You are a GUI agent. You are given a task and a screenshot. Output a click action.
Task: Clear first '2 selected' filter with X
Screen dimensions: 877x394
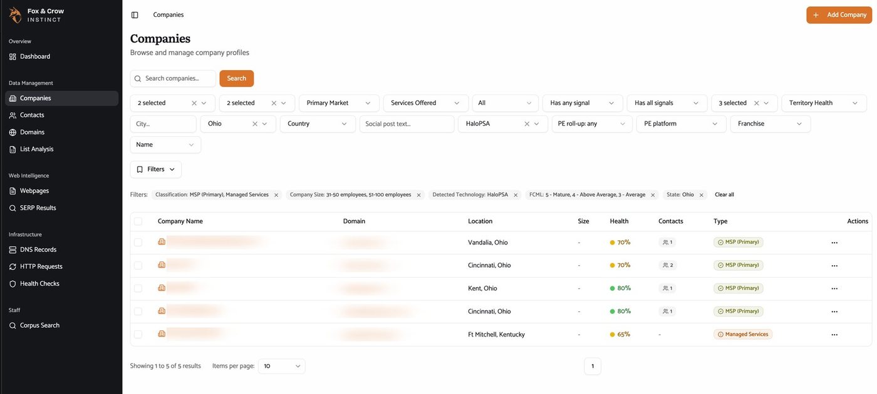click(x=194, y=103)
